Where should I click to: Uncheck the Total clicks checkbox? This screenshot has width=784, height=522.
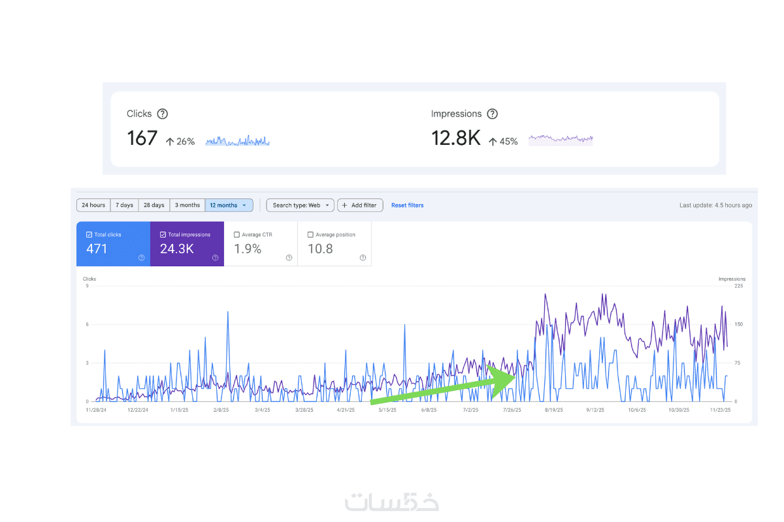[89, 234]
